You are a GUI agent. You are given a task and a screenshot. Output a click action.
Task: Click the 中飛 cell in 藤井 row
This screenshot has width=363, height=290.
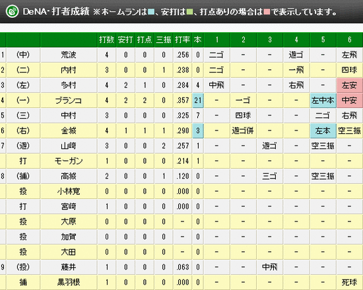coord(270,267)
